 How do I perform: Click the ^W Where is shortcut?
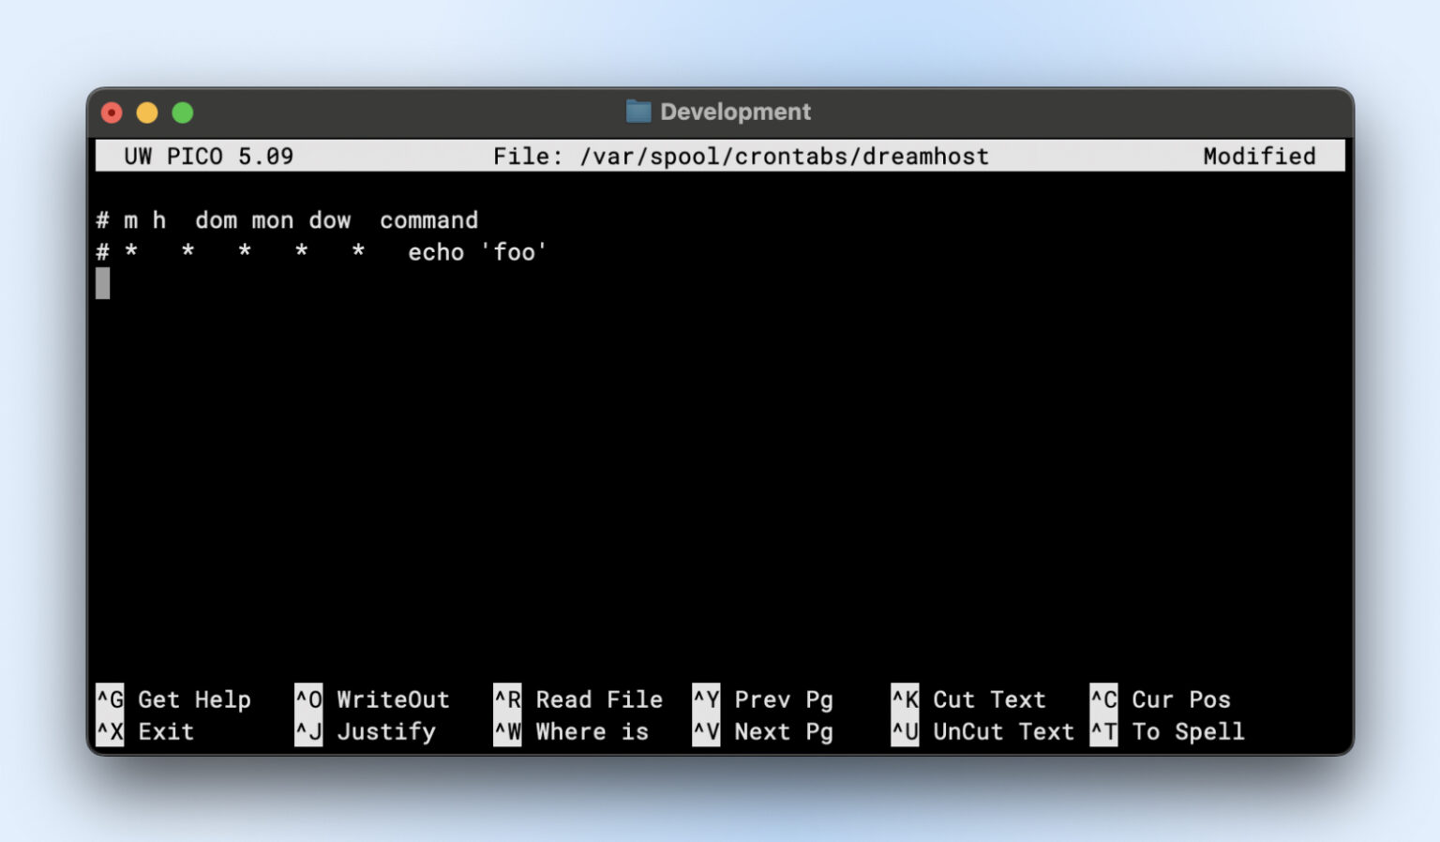[x=572, y=731]
